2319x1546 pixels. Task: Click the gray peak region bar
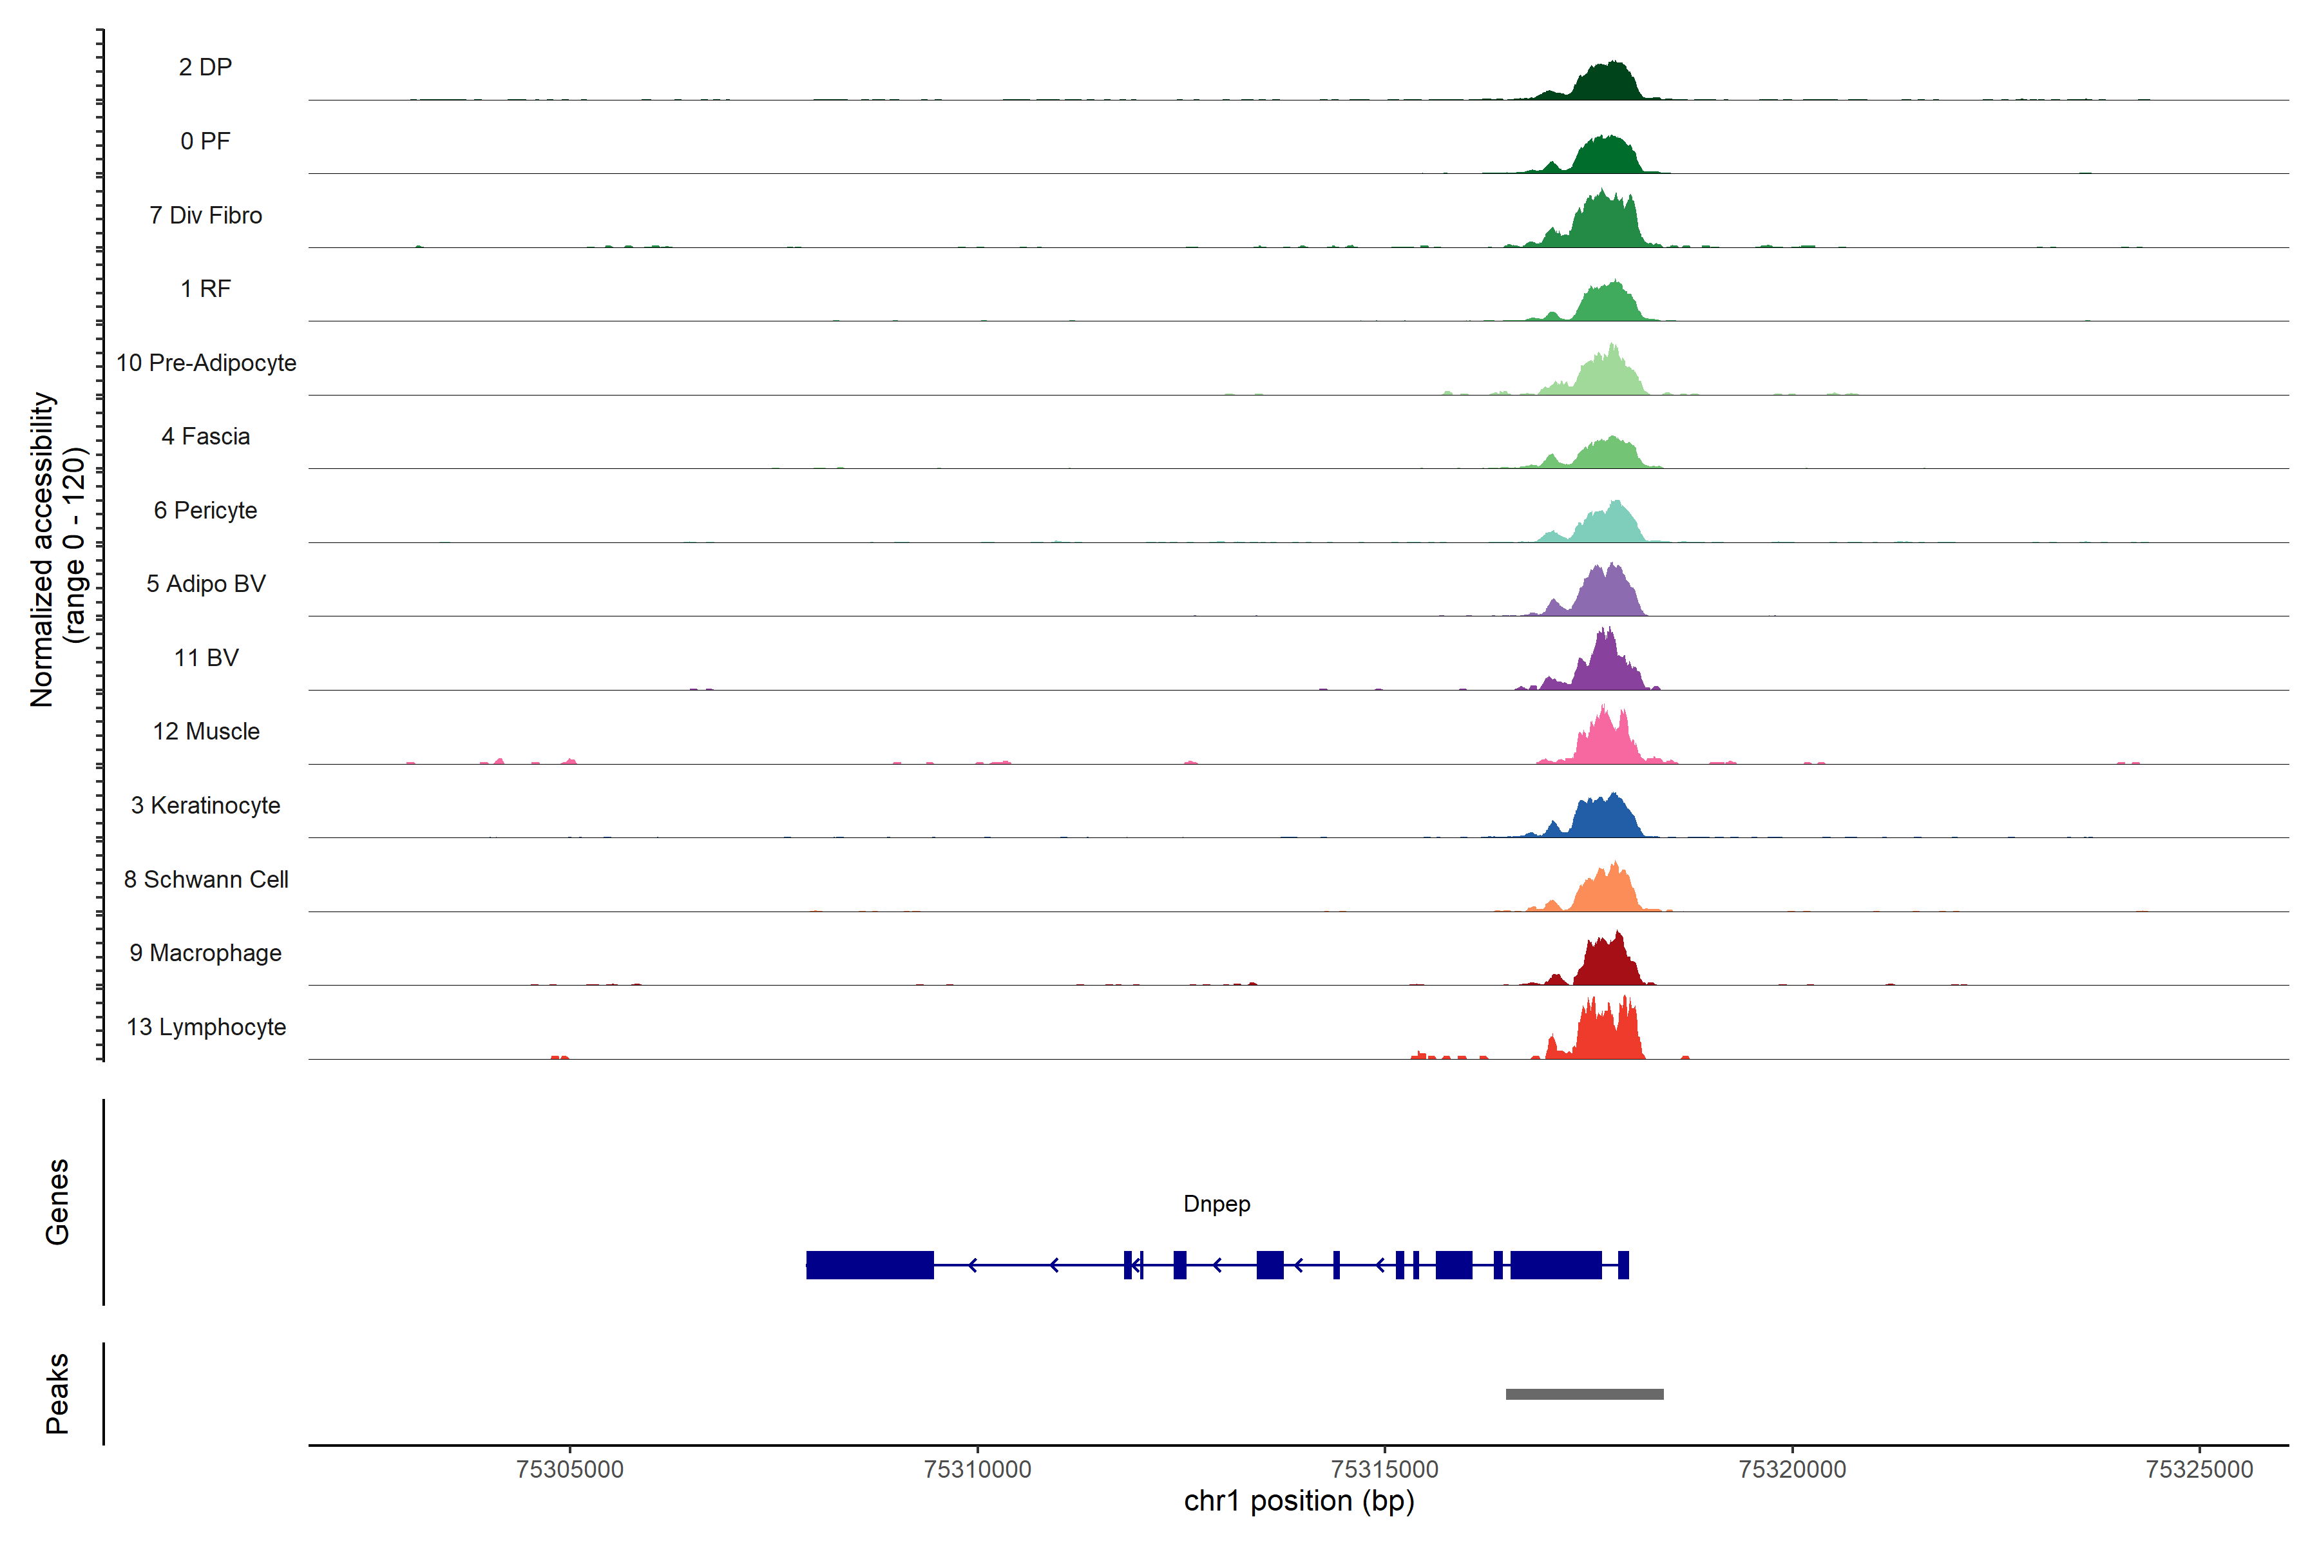click(x=1585, y=1394)
